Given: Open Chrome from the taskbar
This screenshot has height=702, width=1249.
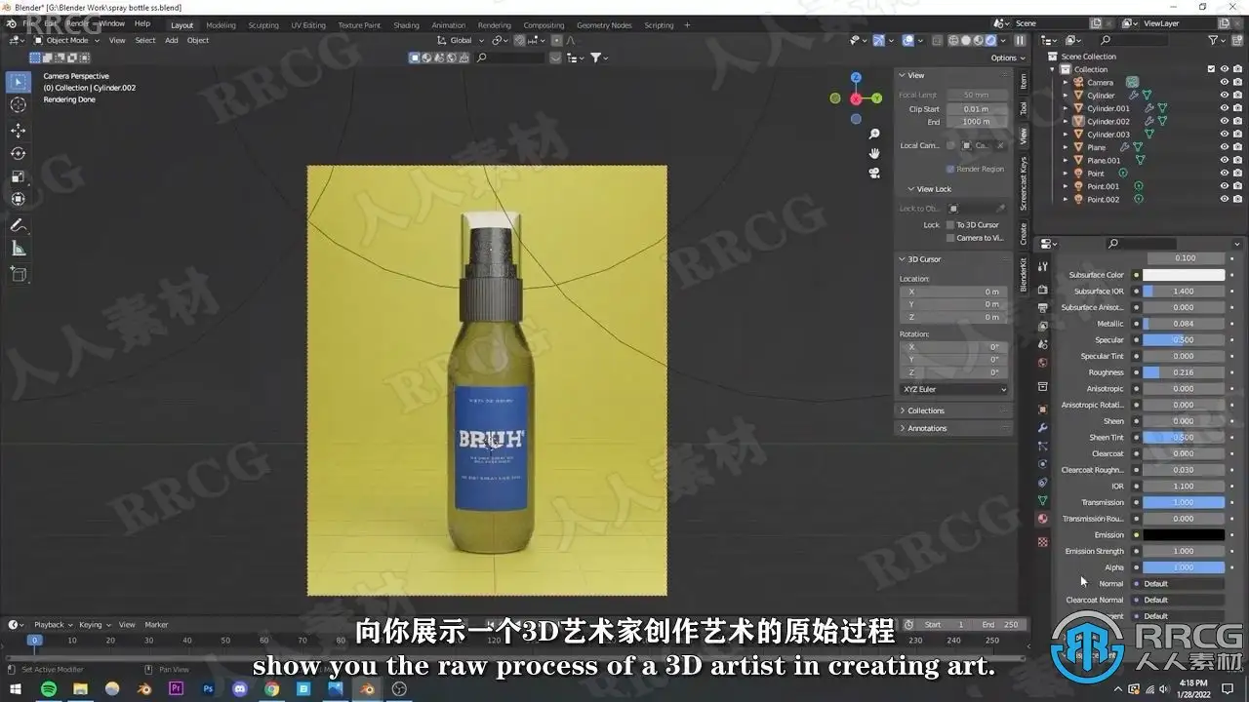Looking at the screenshot, I should 271,689.
